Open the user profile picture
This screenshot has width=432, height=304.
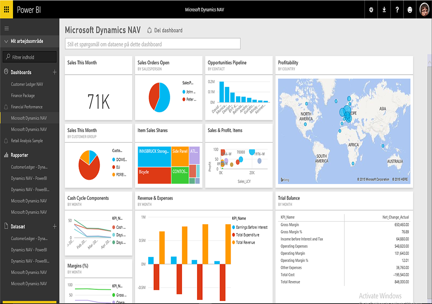[424, 10]
